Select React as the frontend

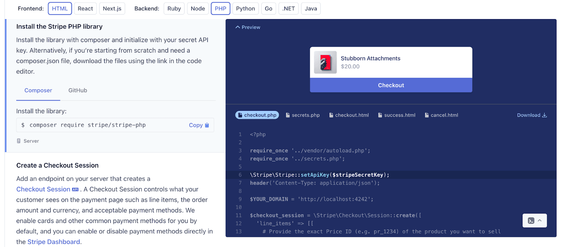click(85, 8)
